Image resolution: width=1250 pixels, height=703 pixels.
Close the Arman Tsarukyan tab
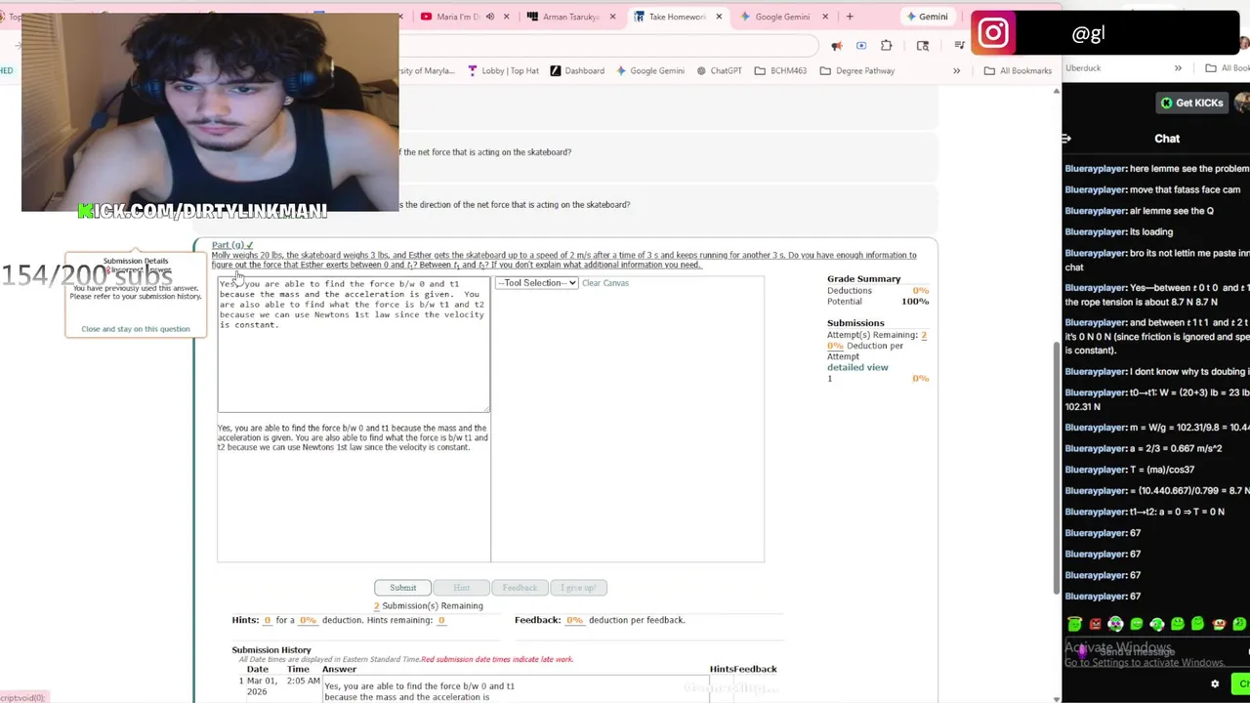613,17
